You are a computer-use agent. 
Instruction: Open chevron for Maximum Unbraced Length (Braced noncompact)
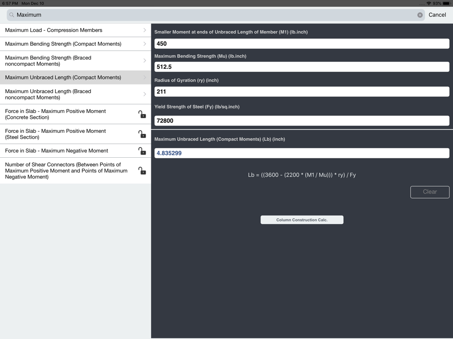[x=145, y=94]
